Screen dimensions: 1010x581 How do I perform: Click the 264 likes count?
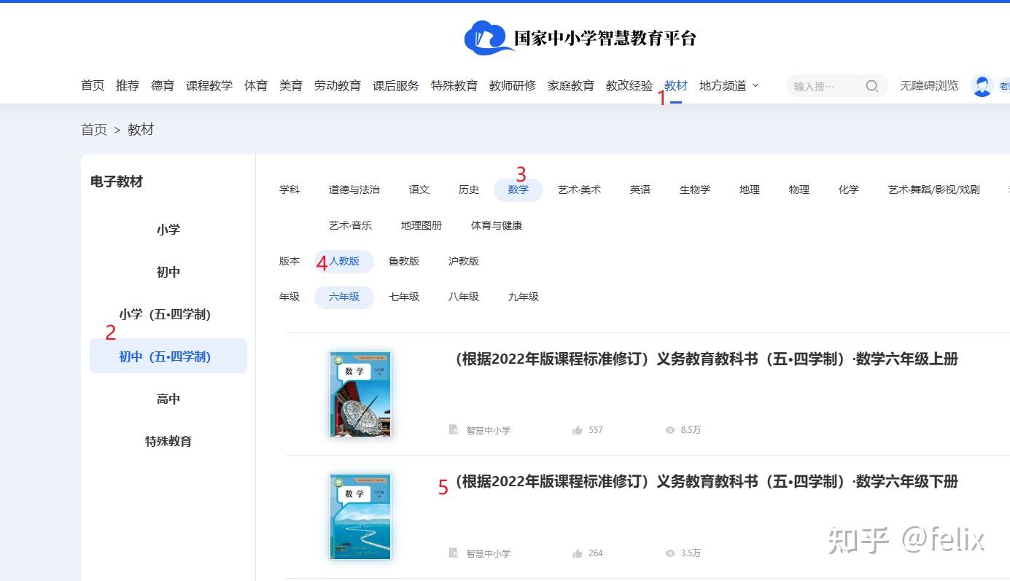point(596,553)
